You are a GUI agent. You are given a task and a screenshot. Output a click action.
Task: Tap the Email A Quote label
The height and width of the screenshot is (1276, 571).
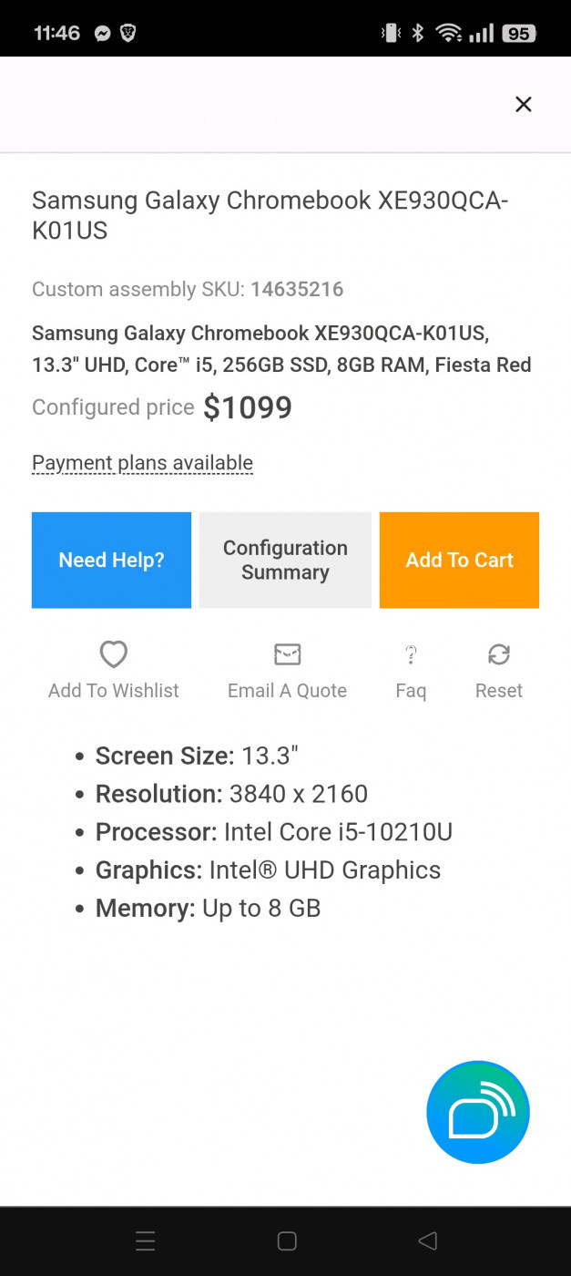(x=287, y=691)
